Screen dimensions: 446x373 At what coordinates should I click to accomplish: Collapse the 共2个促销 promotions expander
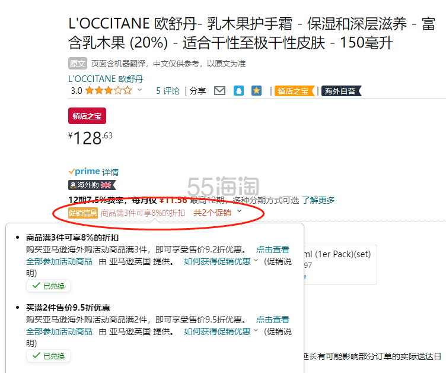coord(217,213)
